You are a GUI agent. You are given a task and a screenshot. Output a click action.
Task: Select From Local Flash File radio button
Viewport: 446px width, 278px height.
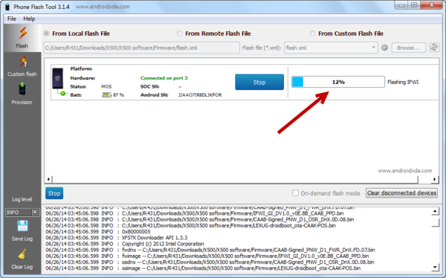[46, 33]
